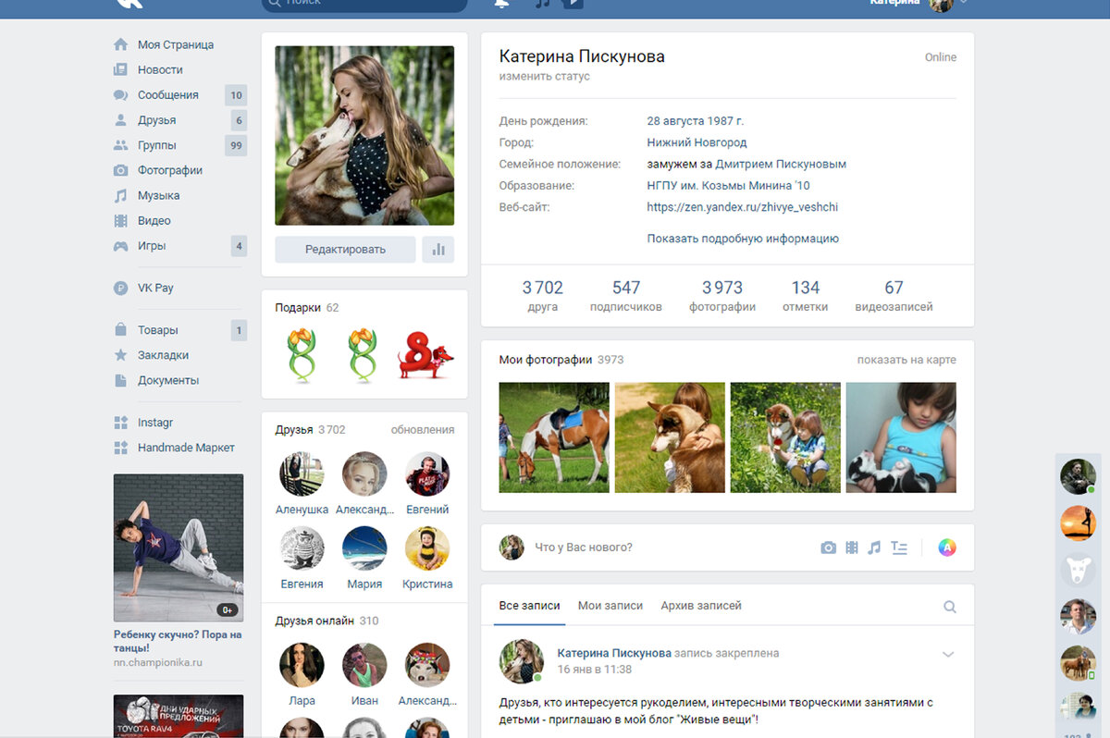Image resolution: width=1110 pixels, height=738 pixels.
Task: Open 3973 фотографии counter
Action: coord(722,296)
